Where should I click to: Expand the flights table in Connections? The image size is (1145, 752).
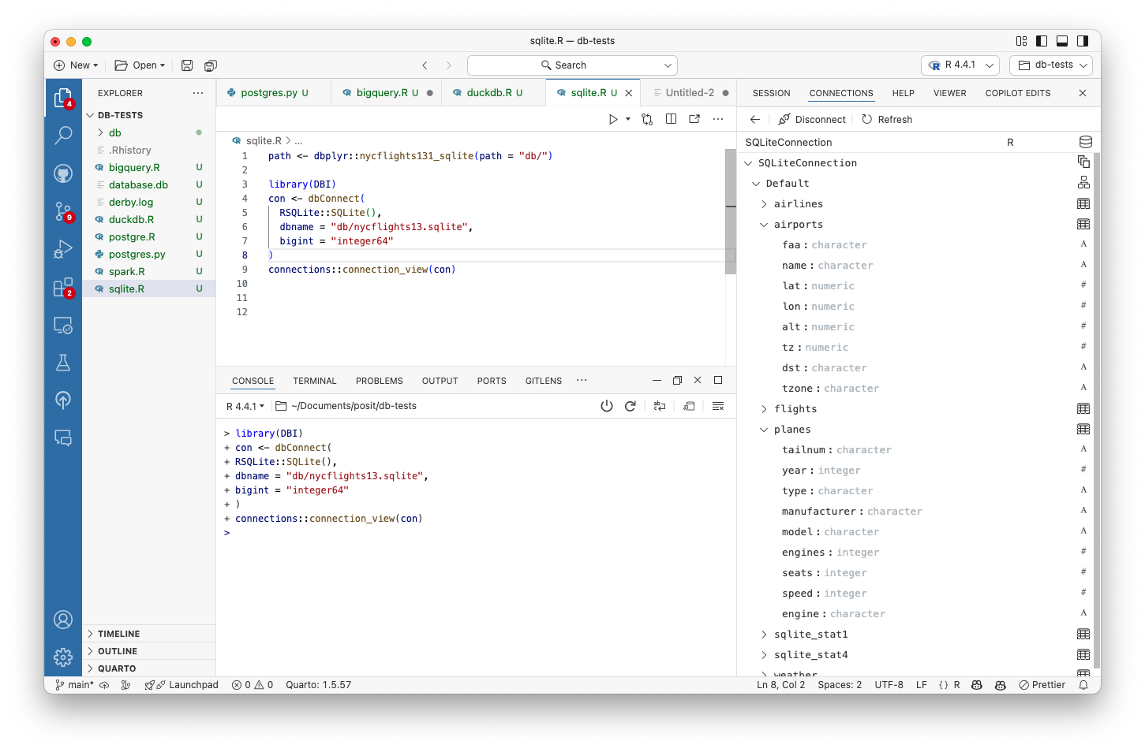point(763,408)
